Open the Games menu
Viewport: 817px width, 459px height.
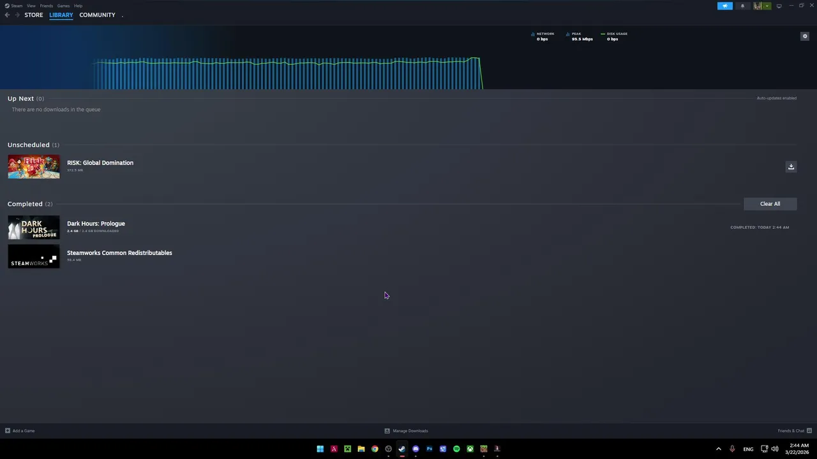63,6
